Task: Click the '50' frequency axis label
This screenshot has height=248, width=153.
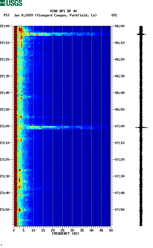Action: pyautogui.click(x=111, y=230)
